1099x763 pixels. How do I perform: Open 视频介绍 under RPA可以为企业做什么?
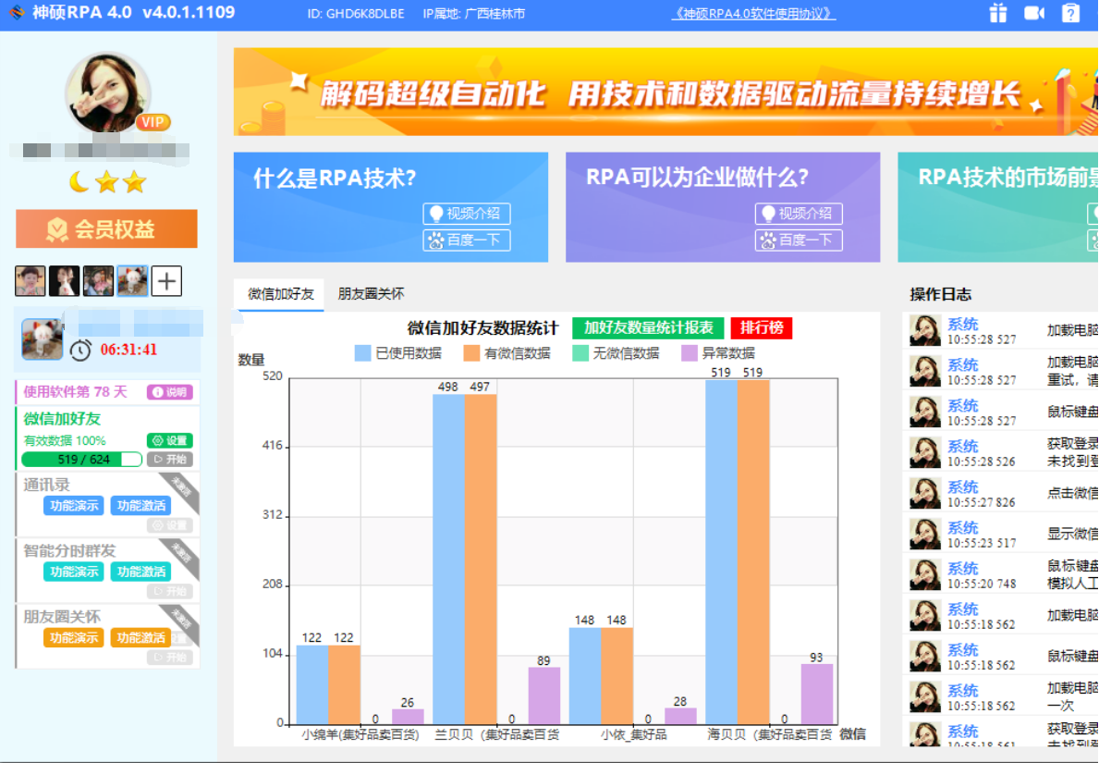pyautogui.click(x=799, y=214)
